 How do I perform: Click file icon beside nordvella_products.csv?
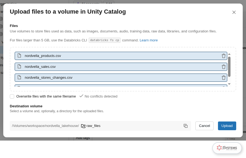point(19,56)
